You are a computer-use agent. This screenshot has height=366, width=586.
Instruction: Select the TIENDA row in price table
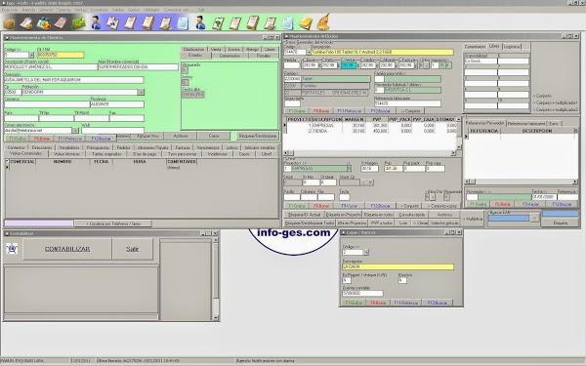point(370,131)
